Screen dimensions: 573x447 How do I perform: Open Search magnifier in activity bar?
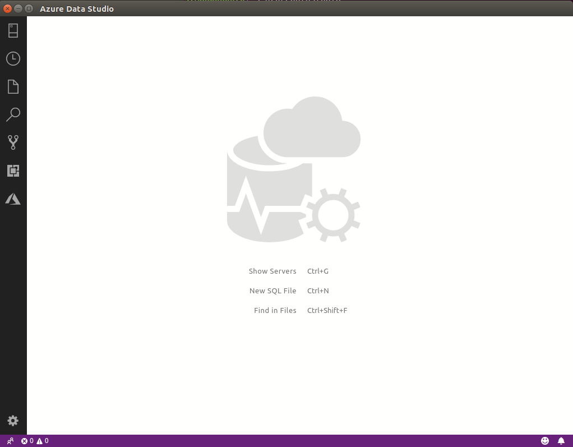13,114
